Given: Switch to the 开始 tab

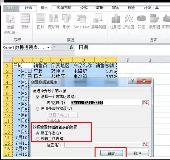Looking at the screenshot, I should coord(28,8).
